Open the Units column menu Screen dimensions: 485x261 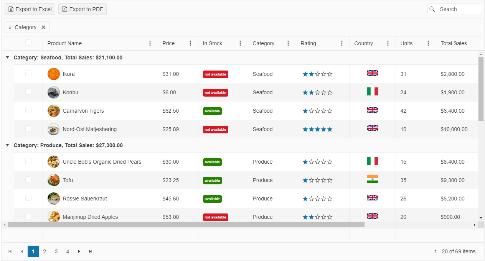(428, 43)
